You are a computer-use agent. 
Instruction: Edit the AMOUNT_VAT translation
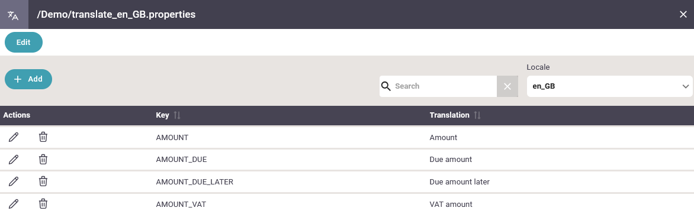click(14, 204)
